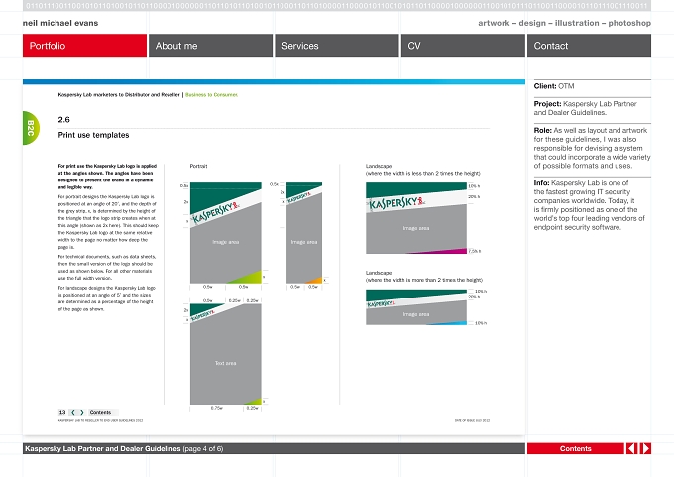Go to next portfolio page arrow
Screen dimensions: 674x477
645,448
